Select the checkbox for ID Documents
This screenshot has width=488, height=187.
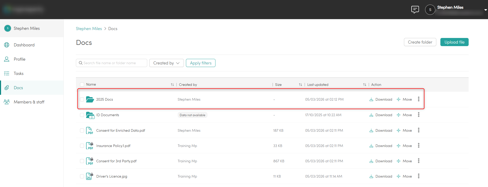(x=82, y=115)
